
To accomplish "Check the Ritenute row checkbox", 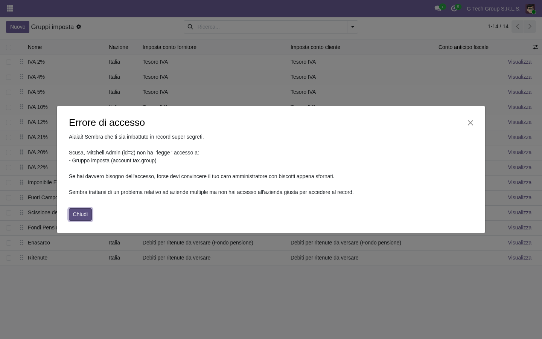I will pyautogui.click(x=9, y=258).
